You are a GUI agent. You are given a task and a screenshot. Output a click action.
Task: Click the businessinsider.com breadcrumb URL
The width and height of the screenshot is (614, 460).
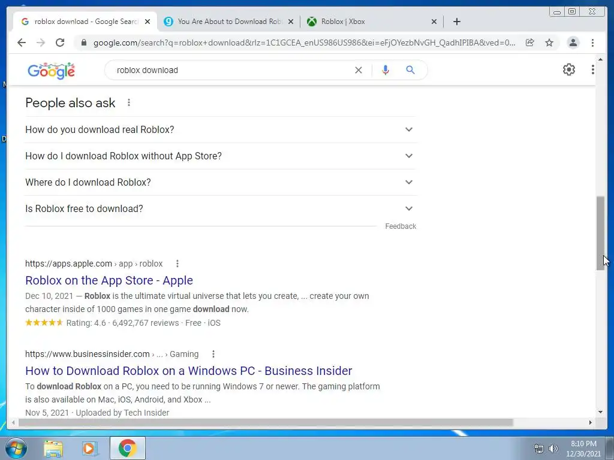(112, 354)
